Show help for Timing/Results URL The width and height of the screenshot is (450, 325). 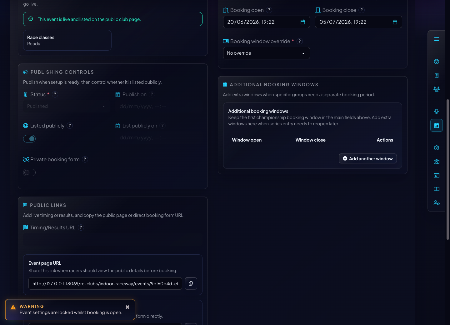click(x=81, y=227)
